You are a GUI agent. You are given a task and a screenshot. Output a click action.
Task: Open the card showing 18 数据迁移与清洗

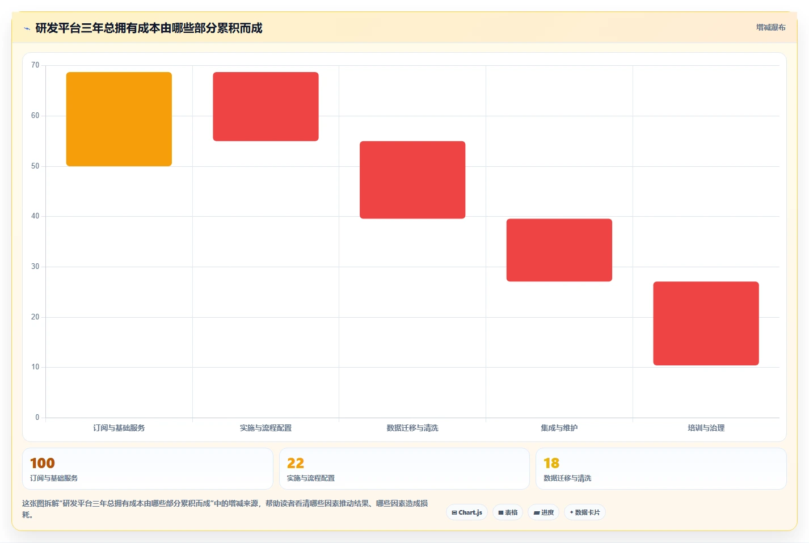coord(661,469)
